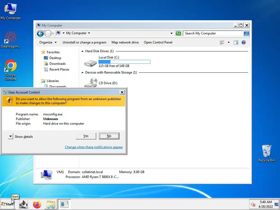Click the muted volume tray icon
280x210 pixels.
click(x=253, y=204)
